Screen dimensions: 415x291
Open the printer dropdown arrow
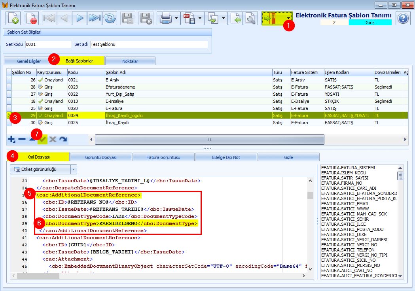click(x=176, y=18)
